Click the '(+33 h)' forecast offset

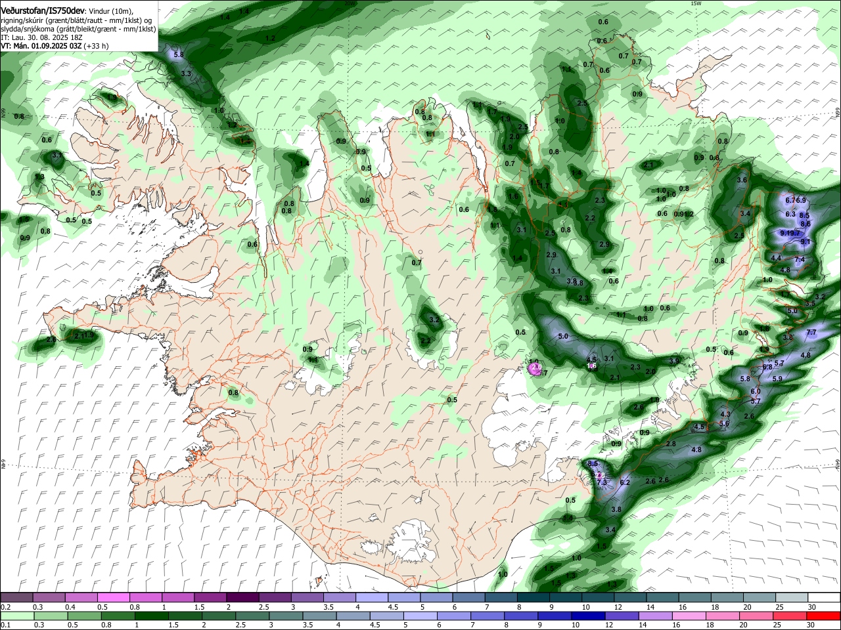tap(97, 46)
